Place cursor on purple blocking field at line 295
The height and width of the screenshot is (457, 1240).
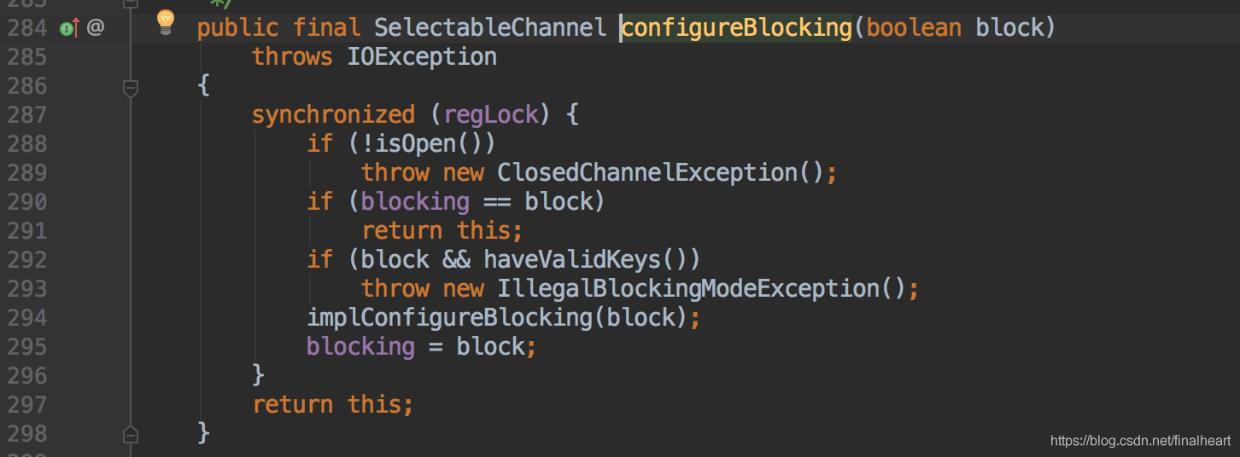click(x=360, y=347)
